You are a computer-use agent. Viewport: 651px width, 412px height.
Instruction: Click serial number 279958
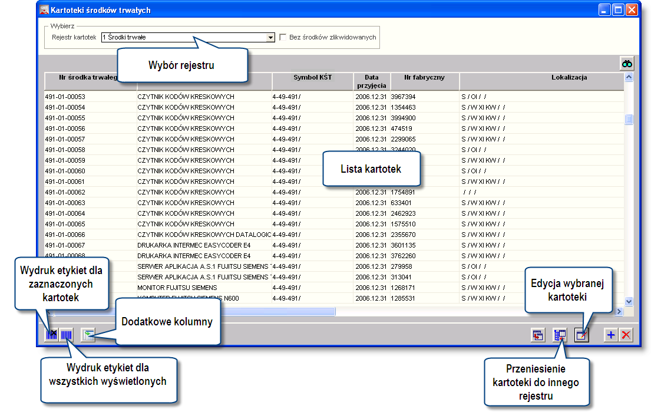pyautogui.click(x=401, y=266)
